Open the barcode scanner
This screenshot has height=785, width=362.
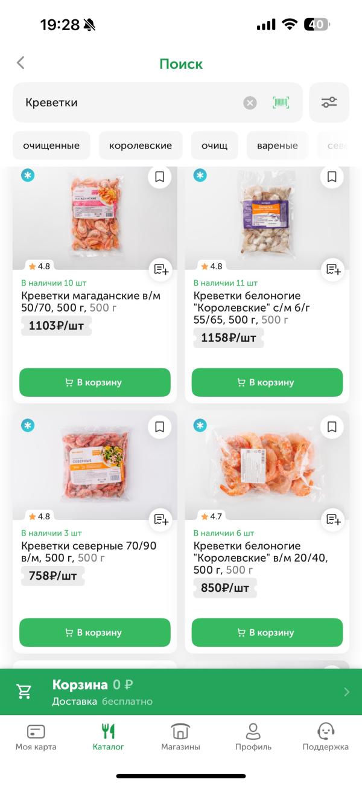281,103
